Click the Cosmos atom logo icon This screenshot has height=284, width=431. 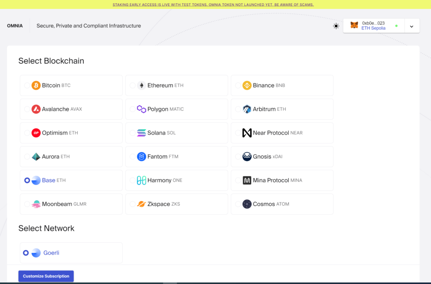coord(247,204)
